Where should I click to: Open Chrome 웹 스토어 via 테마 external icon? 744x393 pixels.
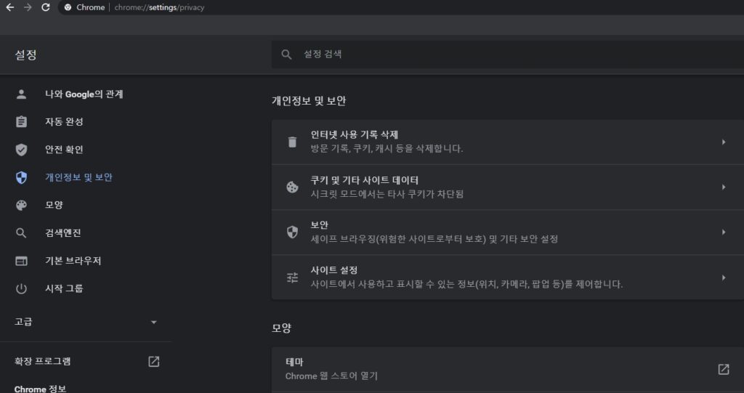pyautogui.click(x=723, y=369)
